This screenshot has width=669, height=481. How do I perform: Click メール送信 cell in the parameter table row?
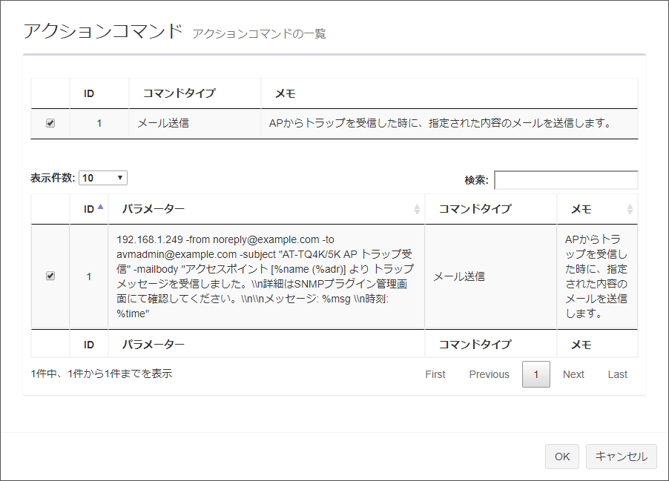(459, 276)
